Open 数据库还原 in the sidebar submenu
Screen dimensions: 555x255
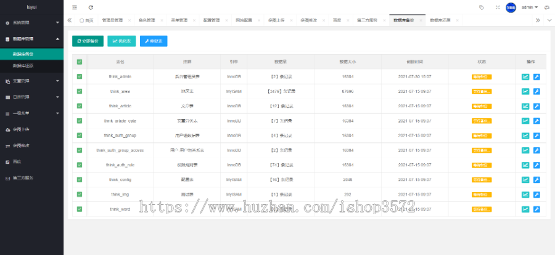(x=32, y=66)
